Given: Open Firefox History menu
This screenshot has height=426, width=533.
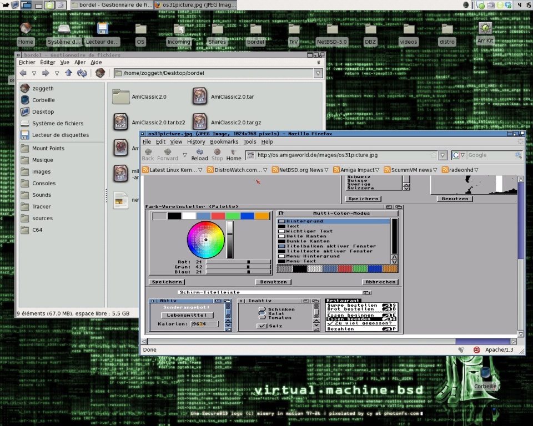Looking at the screenshot, I should tap(196, 141).
